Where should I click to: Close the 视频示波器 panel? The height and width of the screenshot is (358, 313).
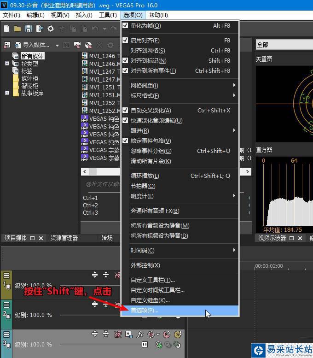(x=300, y=238)
